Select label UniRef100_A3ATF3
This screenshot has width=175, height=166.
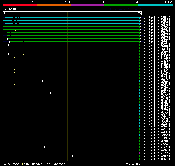click(x=157, y=111)
